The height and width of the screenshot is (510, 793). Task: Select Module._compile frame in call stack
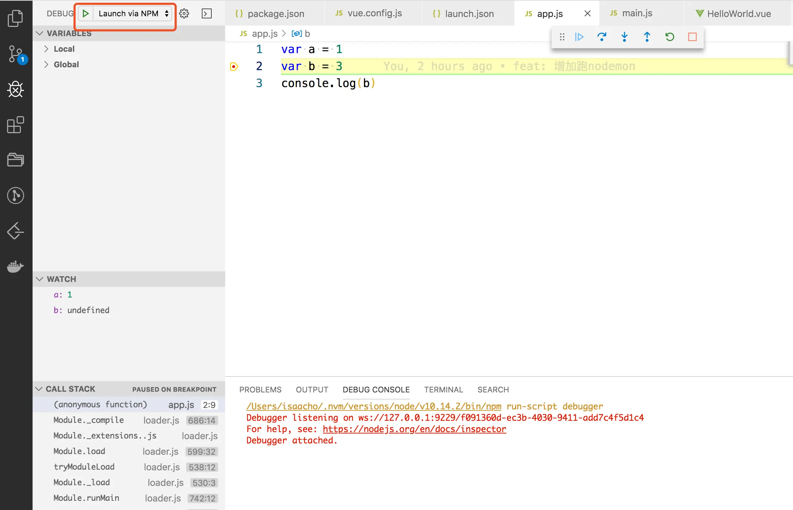(x=89, y=420)
